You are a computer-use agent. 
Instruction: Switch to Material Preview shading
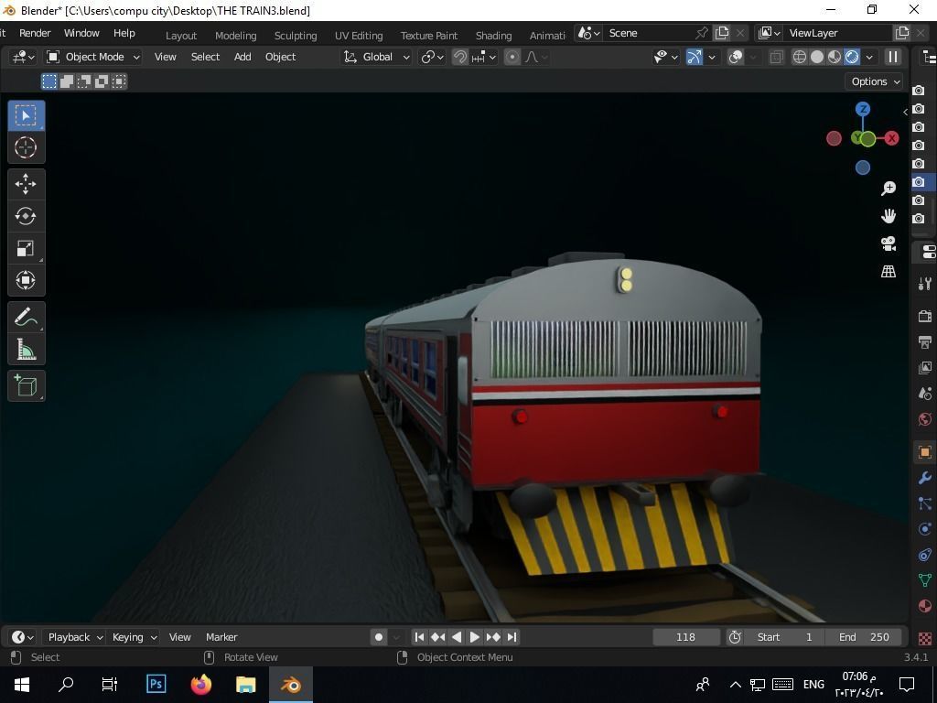click(834, 57)
